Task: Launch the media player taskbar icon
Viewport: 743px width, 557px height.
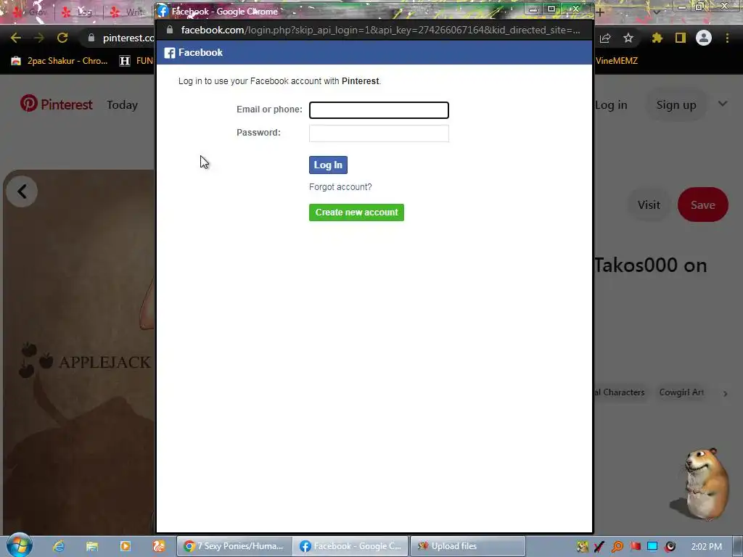Action: pyautogui.click(x=126, y=546)
